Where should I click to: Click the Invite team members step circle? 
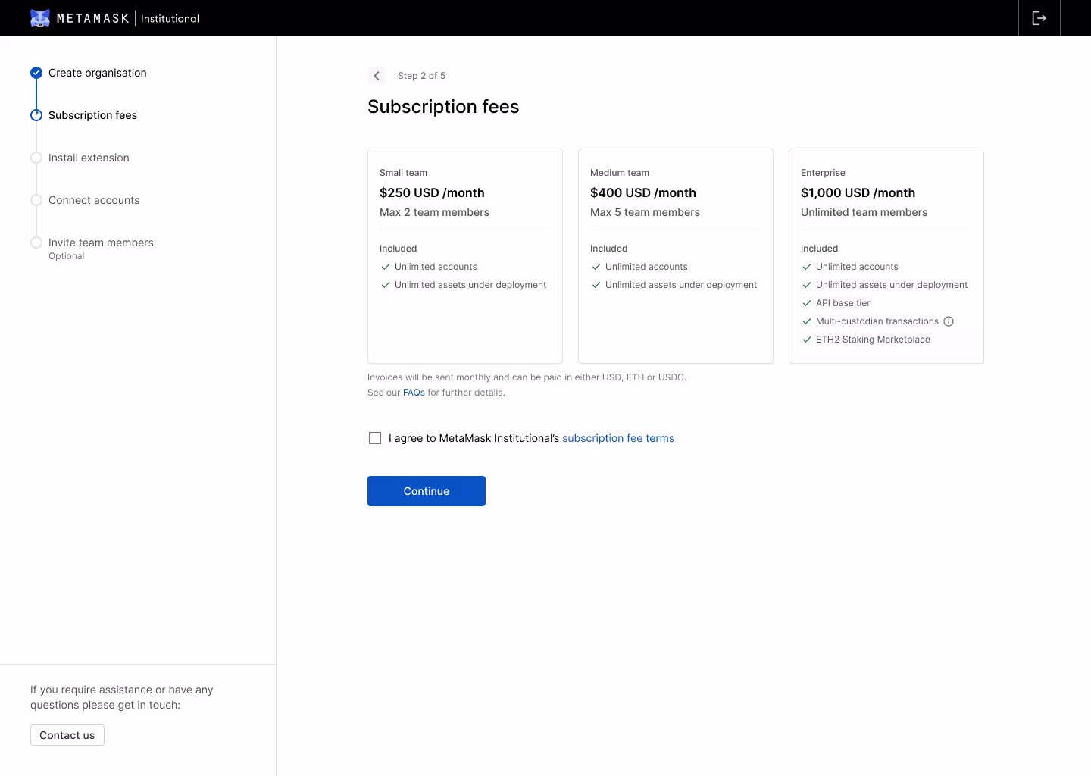36,242
